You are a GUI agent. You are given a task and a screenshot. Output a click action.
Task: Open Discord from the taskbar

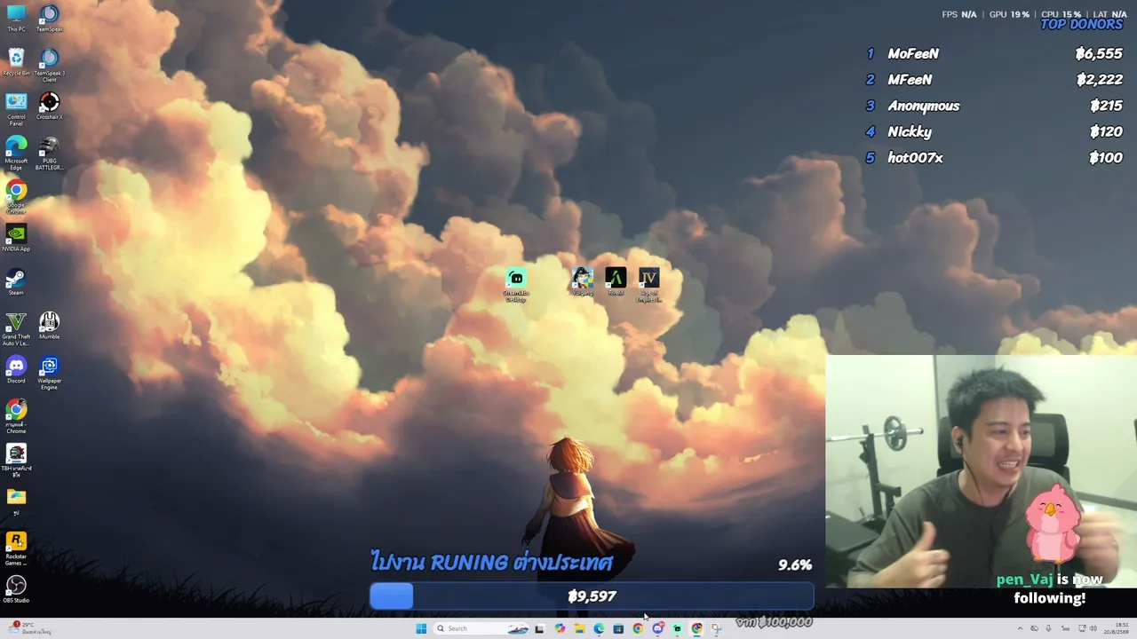pos(657,628)
